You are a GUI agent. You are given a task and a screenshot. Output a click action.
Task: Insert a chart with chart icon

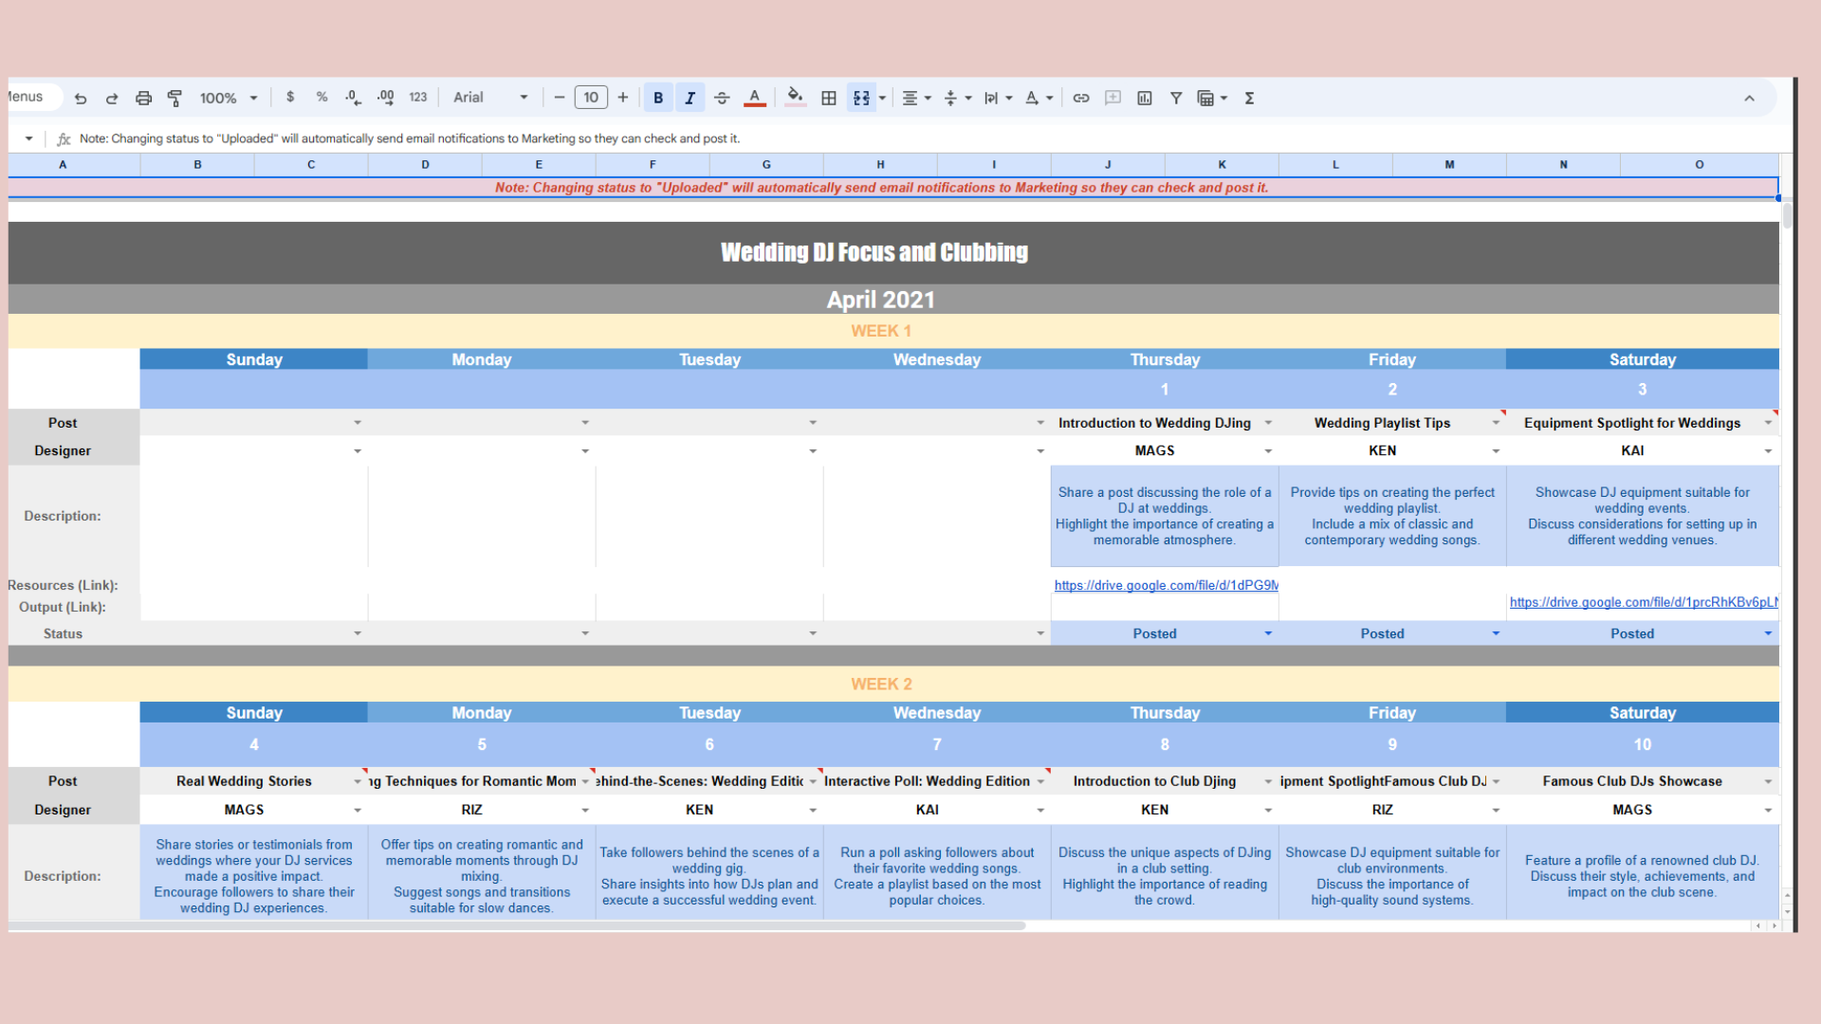[x=1144, y=98]
